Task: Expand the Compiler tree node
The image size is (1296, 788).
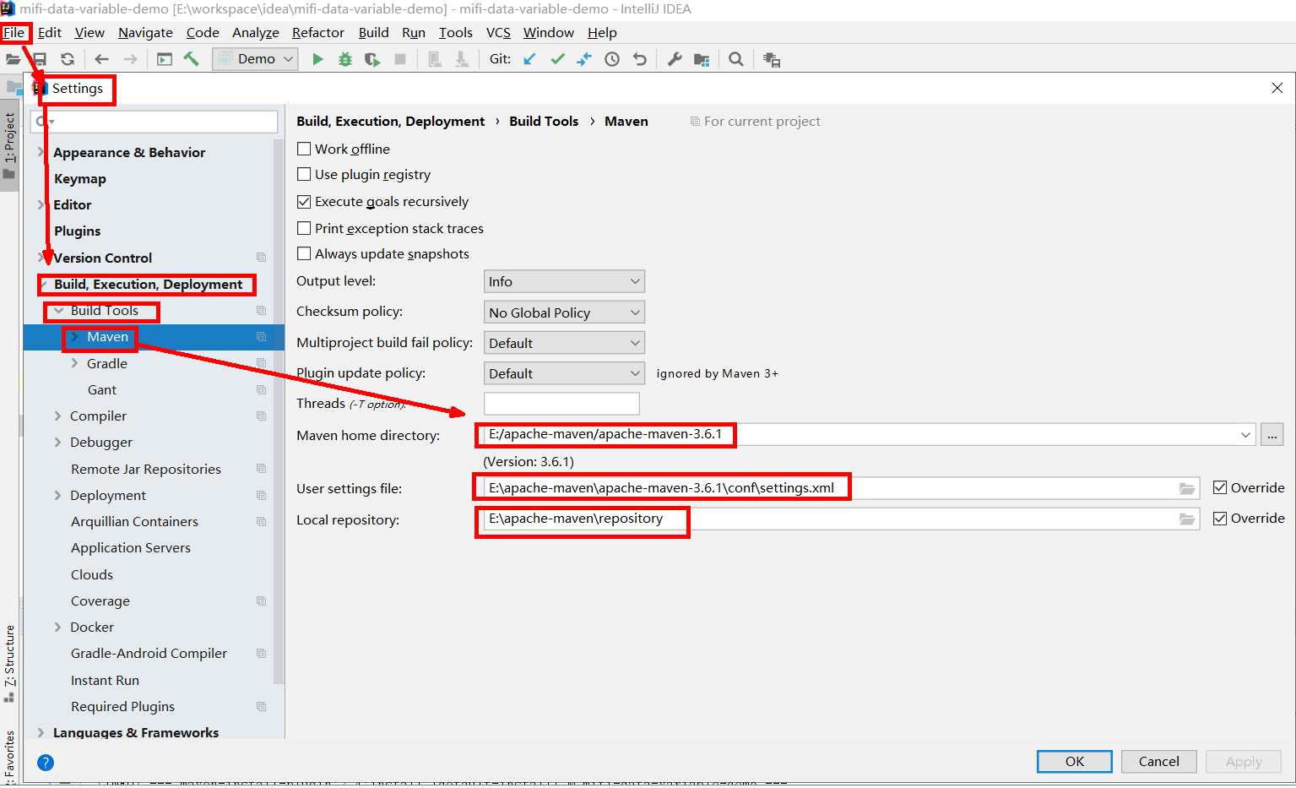Action: (x=57, y=416)
